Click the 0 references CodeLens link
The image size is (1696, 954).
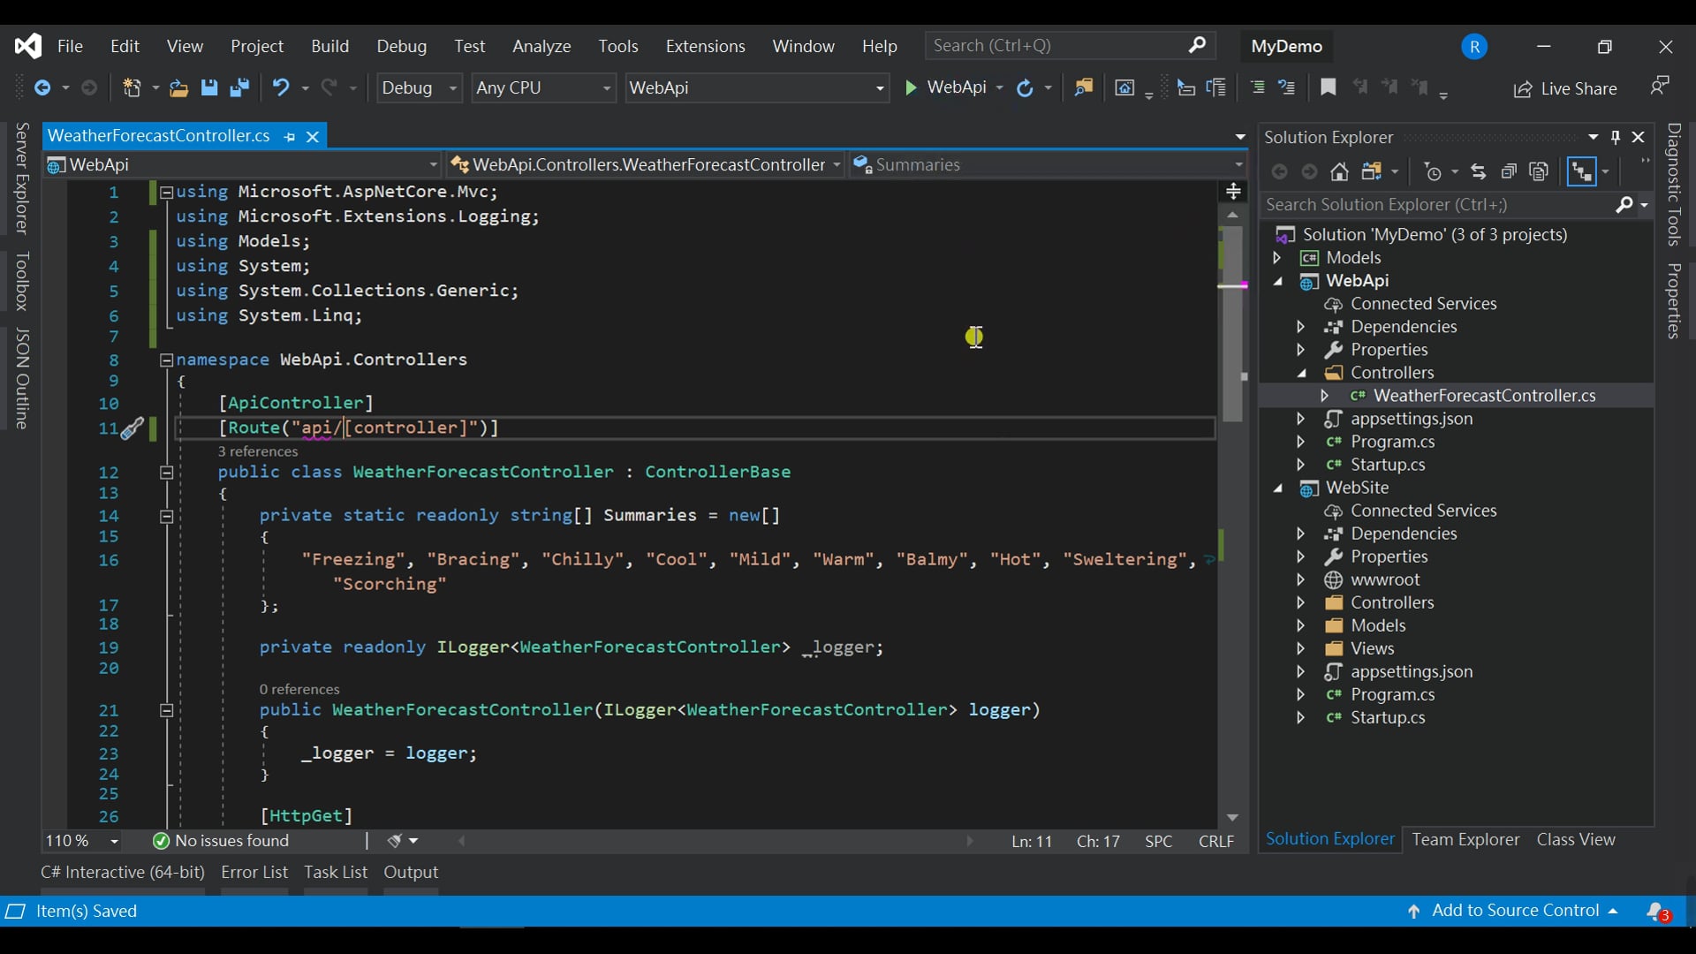(299, 690)
